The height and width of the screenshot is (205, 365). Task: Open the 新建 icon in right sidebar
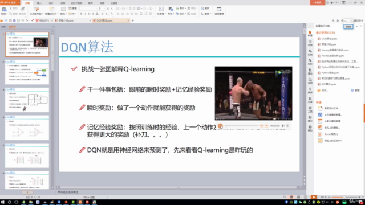310,34
